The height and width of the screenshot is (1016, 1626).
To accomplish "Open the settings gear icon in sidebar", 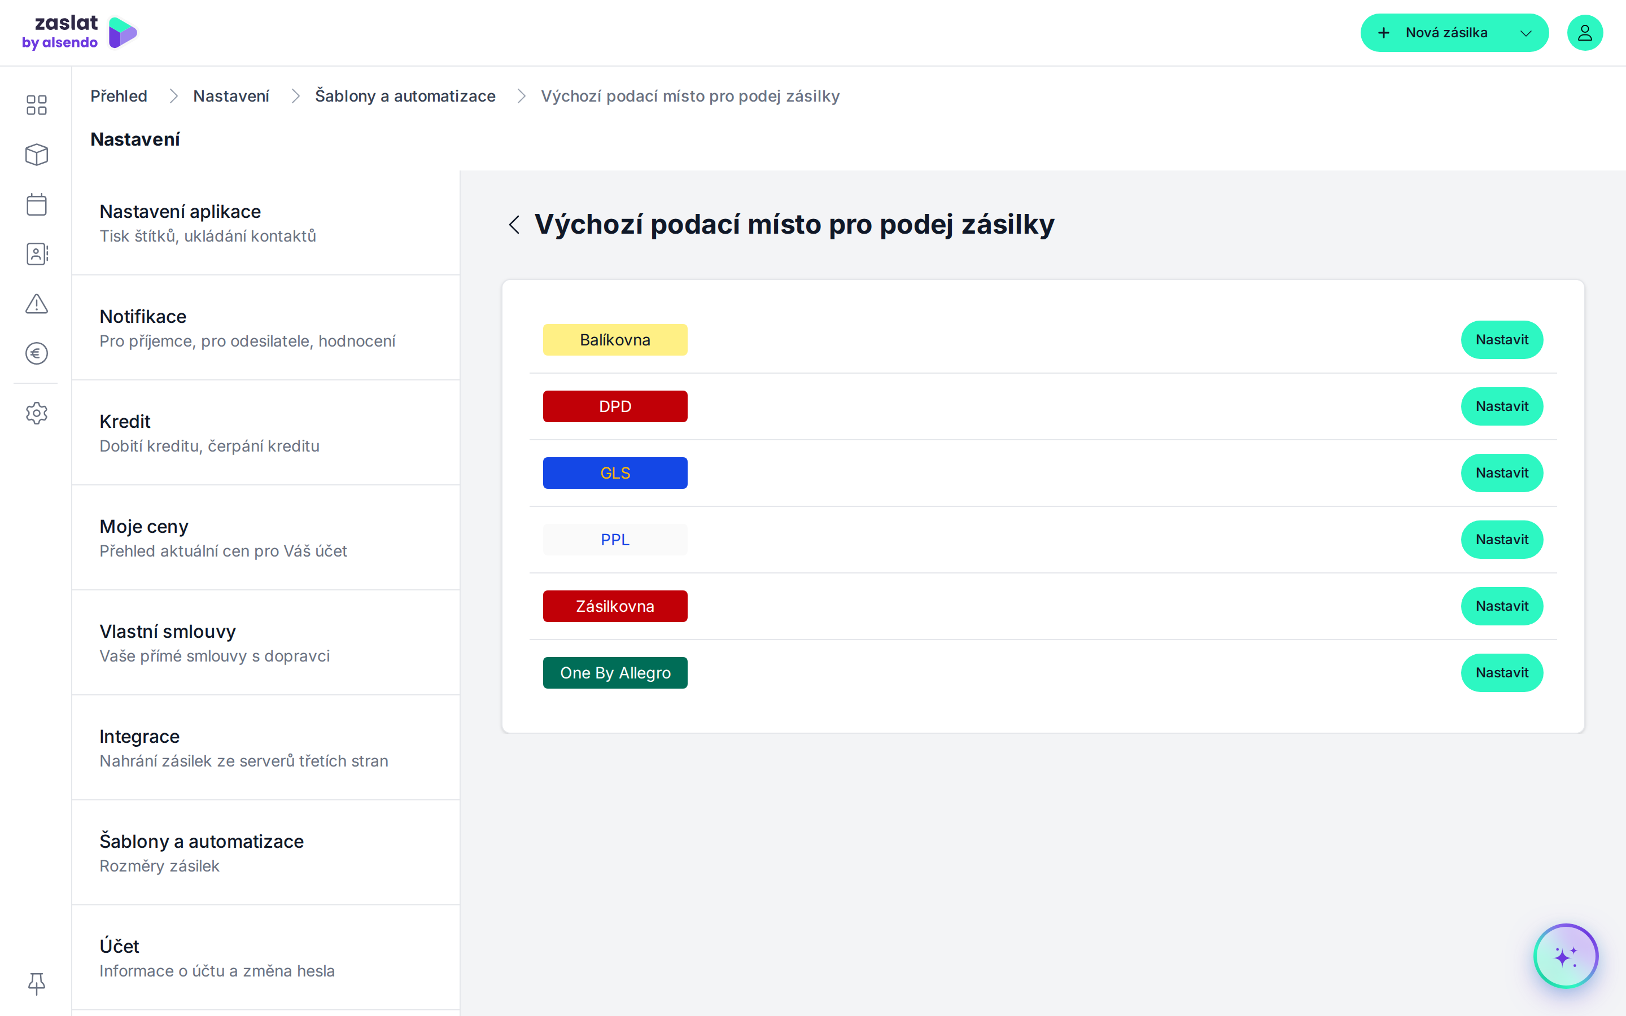I will coord(36,413).
